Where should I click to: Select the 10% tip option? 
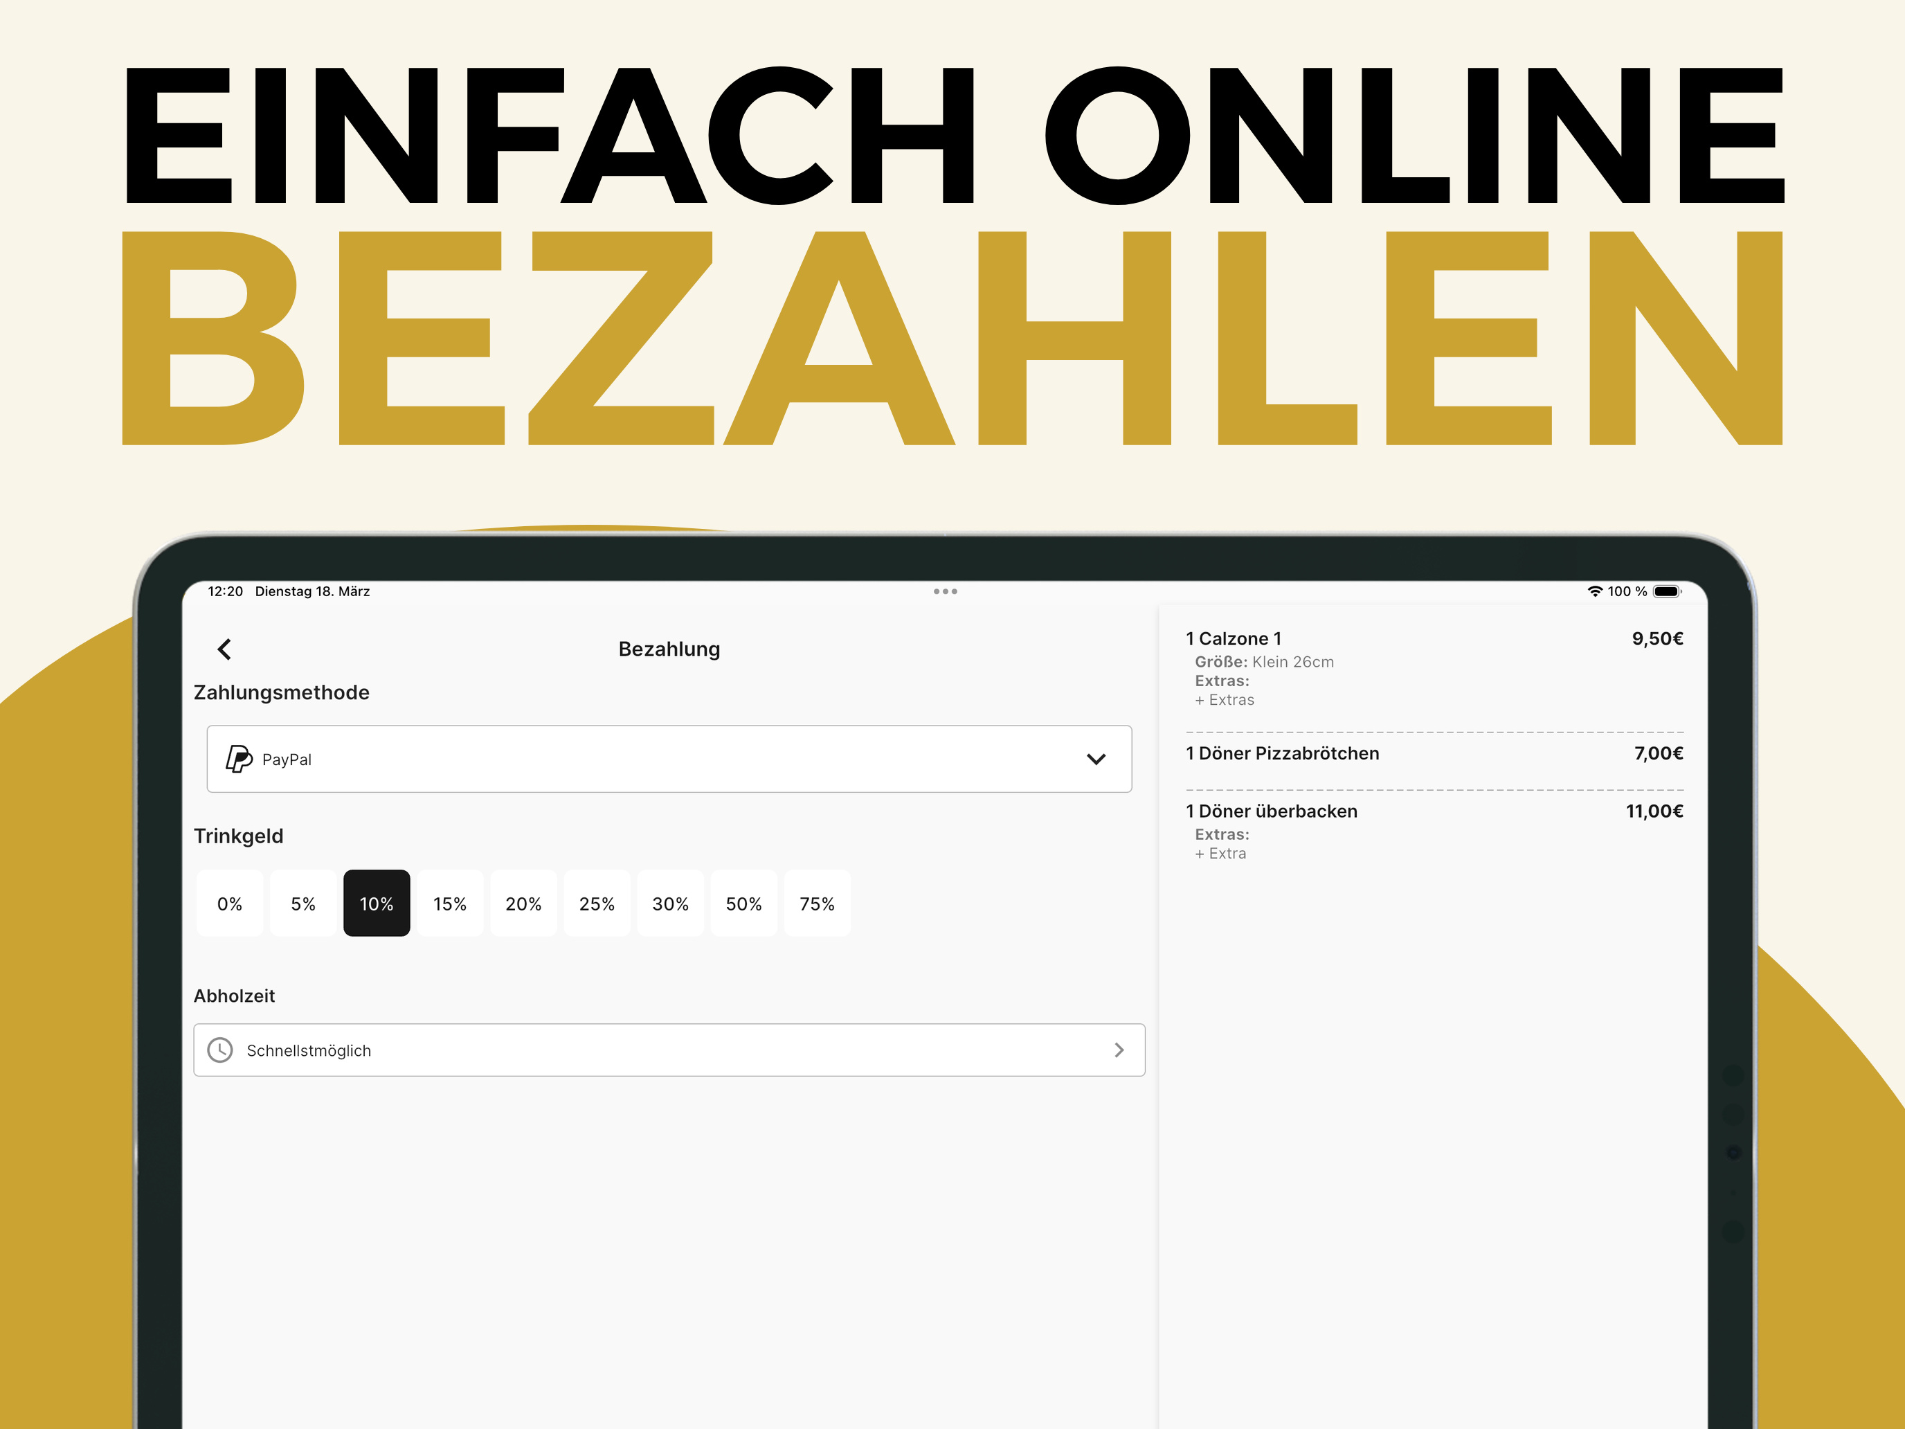point(377,904)
